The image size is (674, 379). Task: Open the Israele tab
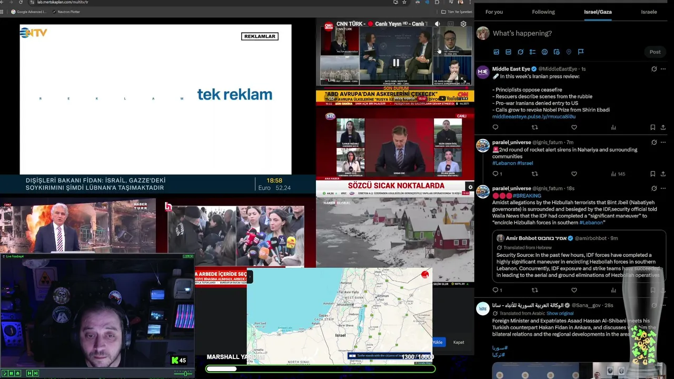(x=649, y=12)
